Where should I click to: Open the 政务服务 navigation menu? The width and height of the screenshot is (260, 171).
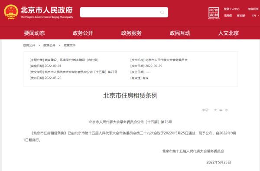point(131,33)
